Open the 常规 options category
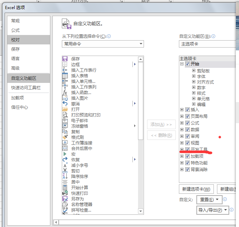 29,21
